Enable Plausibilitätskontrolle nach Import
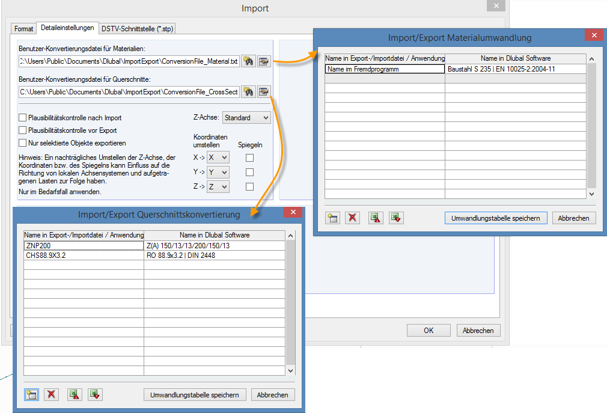The width and height of the screenshot is (607, 413). (22, 118)
